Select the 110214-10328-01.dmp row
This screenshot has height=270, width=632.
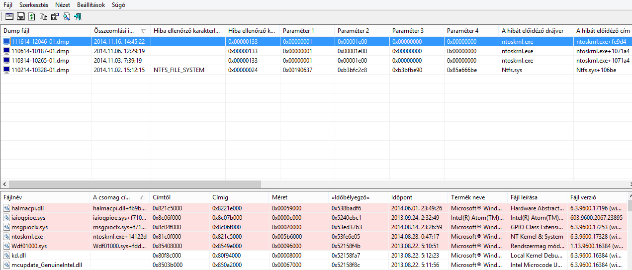pos(316,70)
